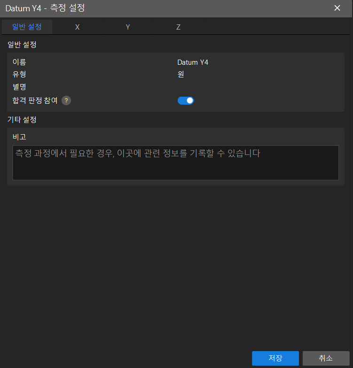353x368 pixels.
Task: Click the 취소 button
Action: pos(326,358)
